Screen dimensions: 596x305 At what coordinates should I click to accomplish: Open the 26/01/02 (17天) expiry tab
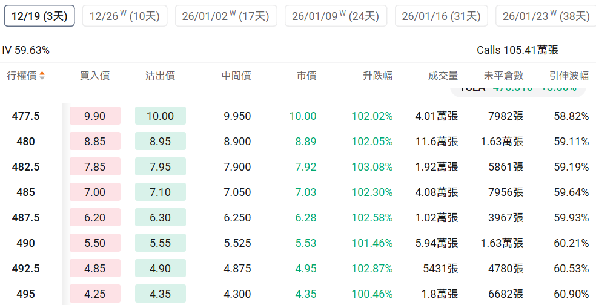point(225,16)
